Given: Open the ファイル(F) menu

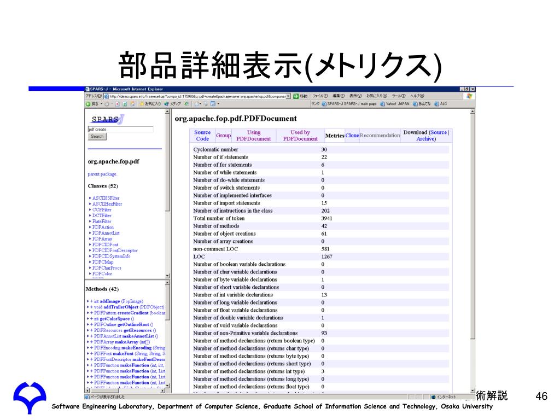Looking at the screenshot, I should [320, 96].
